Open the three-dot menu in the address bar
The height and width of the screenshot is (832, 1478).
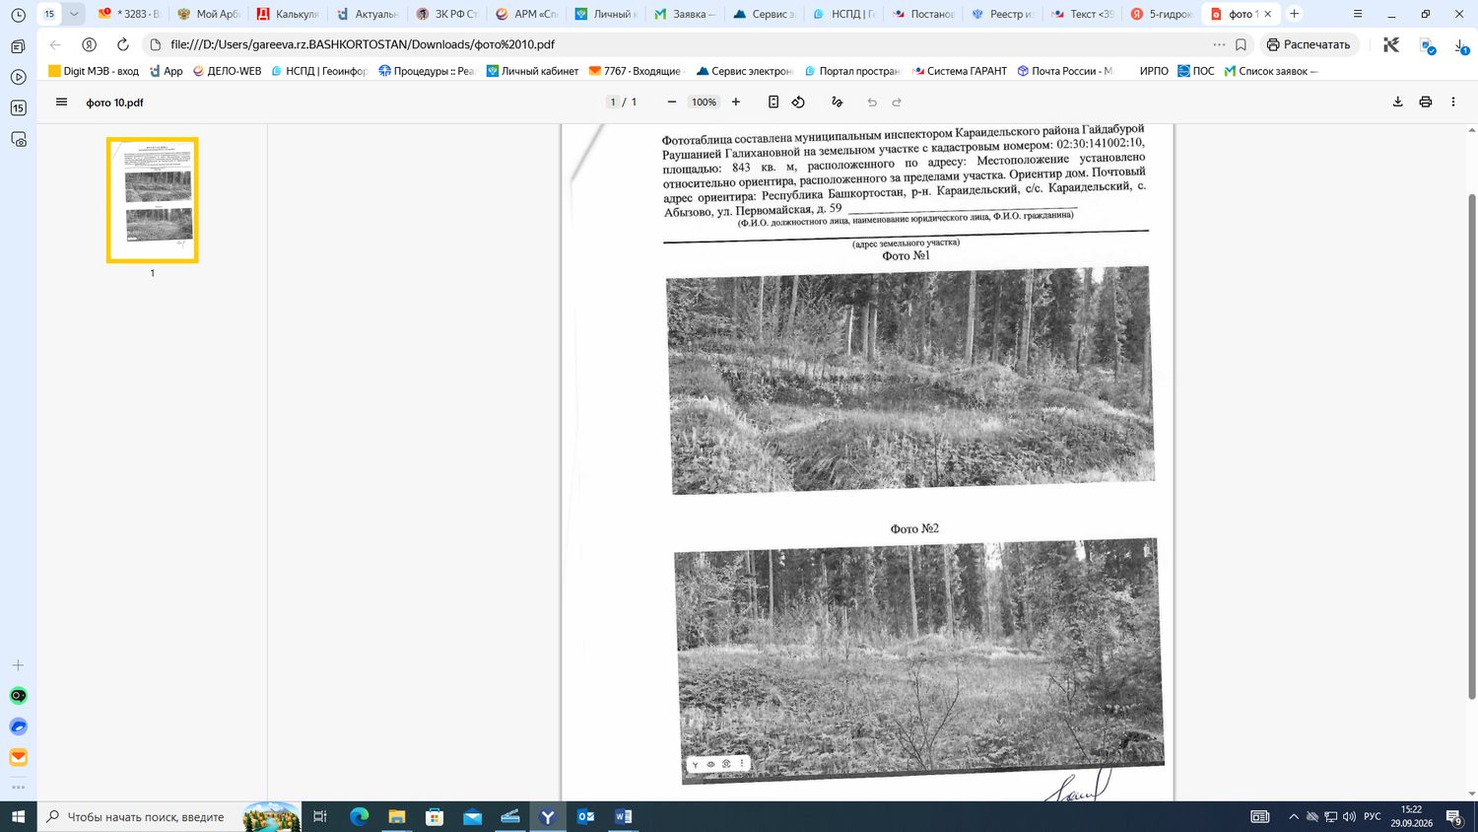point(1219,44)
